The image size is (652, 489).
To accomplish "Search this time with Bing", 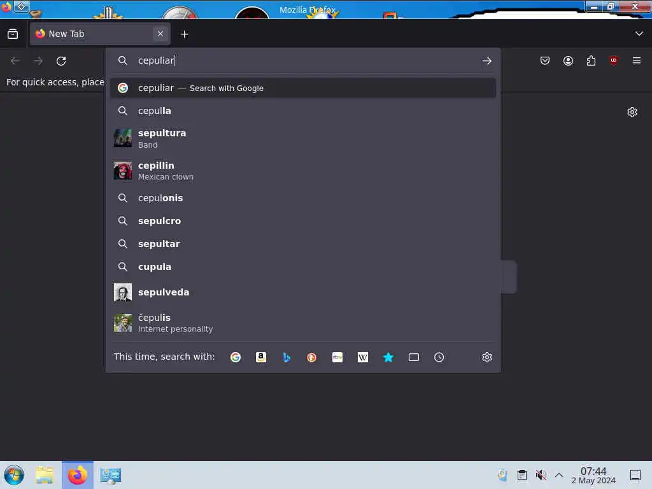I will click(287, 357).
